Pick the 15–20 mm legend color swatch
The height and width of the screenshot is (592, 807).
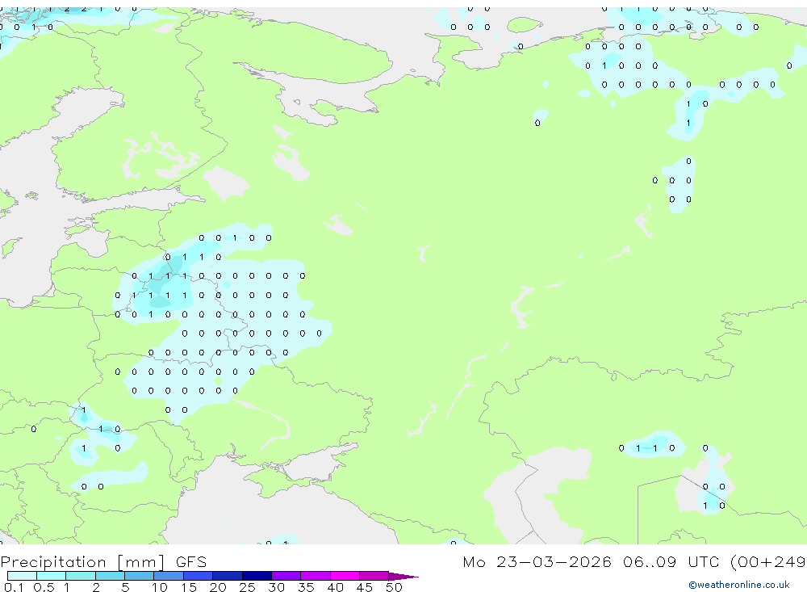[x=198, y=576]
